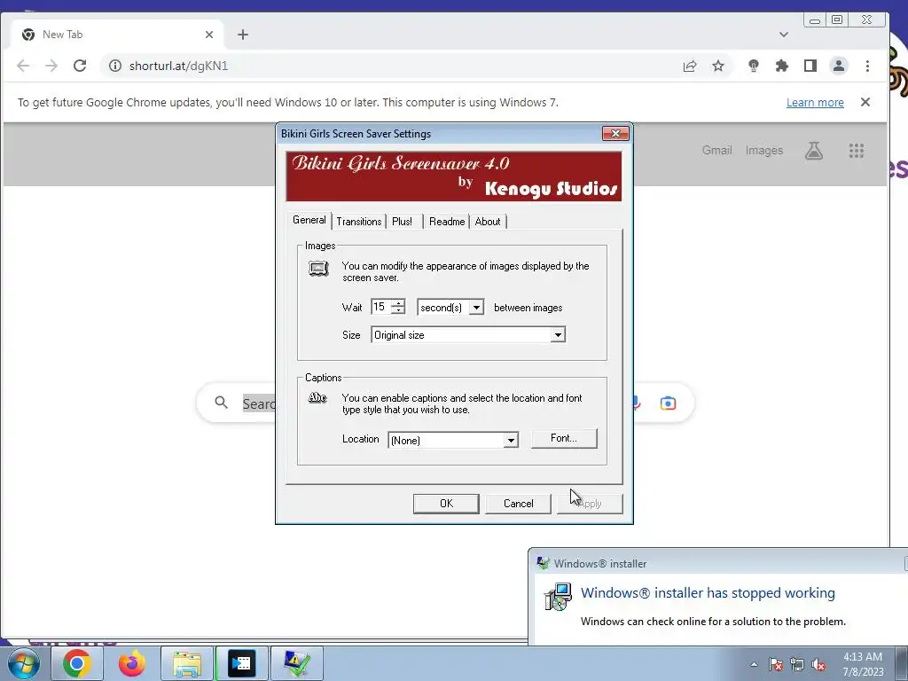The image size is (908, 681).
Task: Open Action Center flag tray icon
Action: (775, 664)
